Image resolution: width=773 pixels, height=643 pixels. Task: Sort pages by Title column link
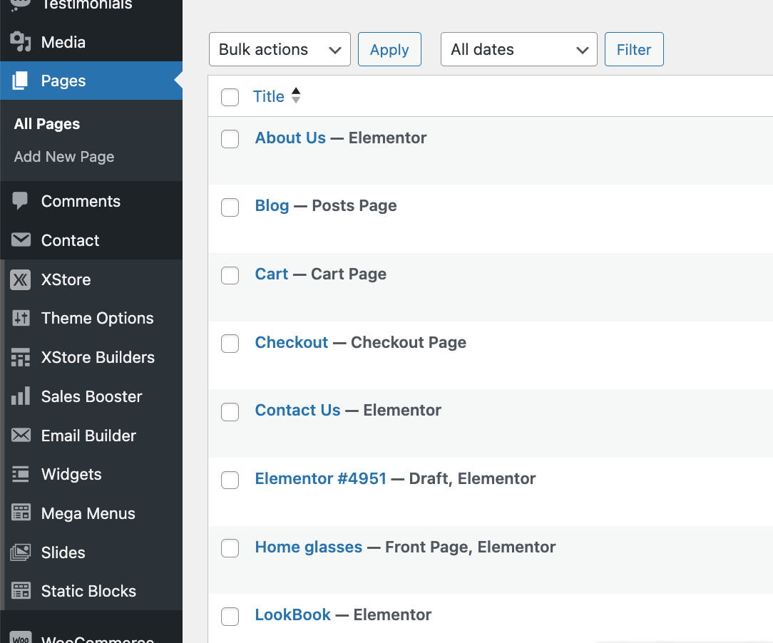269,96
